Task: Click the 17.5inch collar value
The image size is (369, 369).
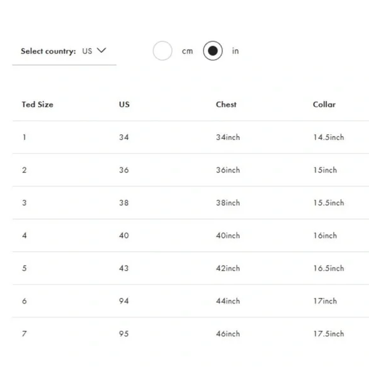Action: click(x=328, y=333)
